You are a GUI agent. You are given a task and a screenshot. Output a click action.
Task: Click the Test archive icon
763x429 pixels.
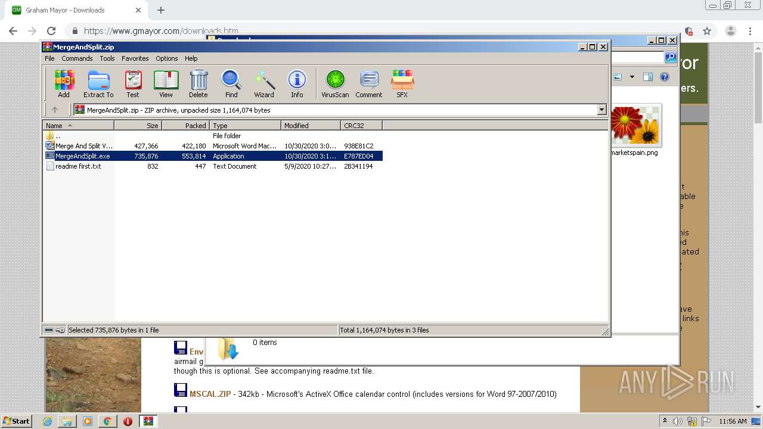click(x=133, y=83)
